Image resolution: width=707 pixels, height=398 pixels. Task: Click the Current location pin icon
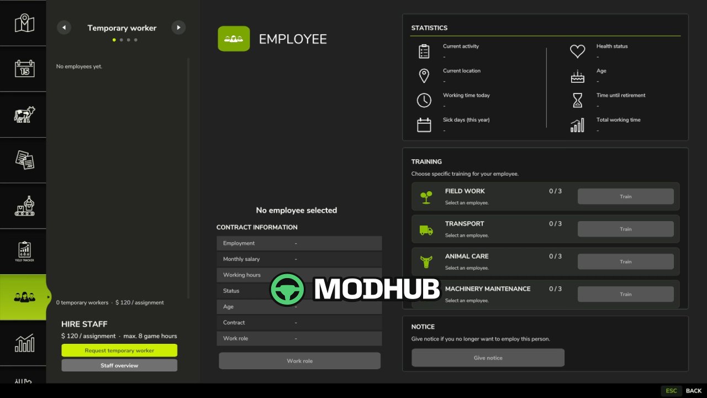pos(424,76)
